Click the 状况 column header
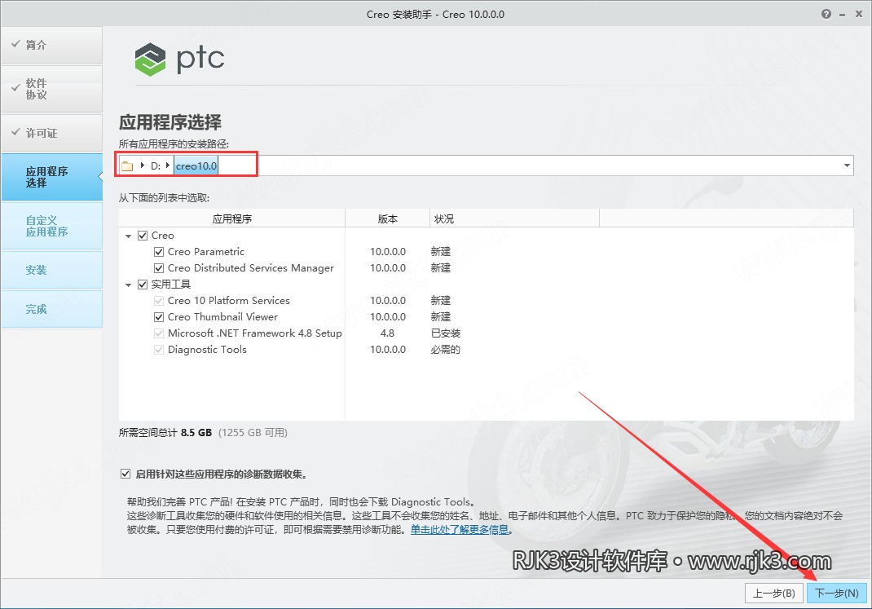Screen dimensions: 872x609 point(514,218)
